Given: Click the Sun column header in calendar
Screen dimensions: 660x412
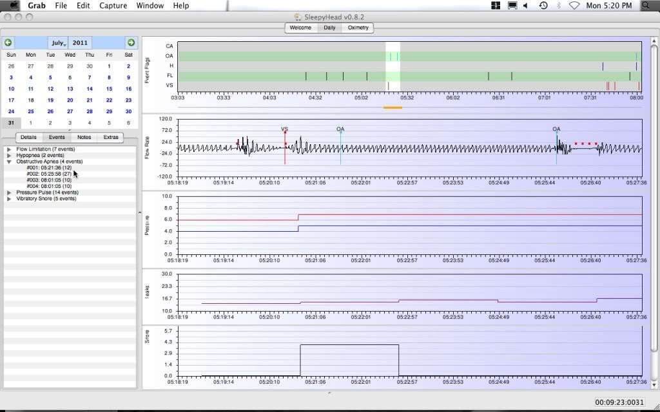Looking at the screenshot, I should 12,55.
